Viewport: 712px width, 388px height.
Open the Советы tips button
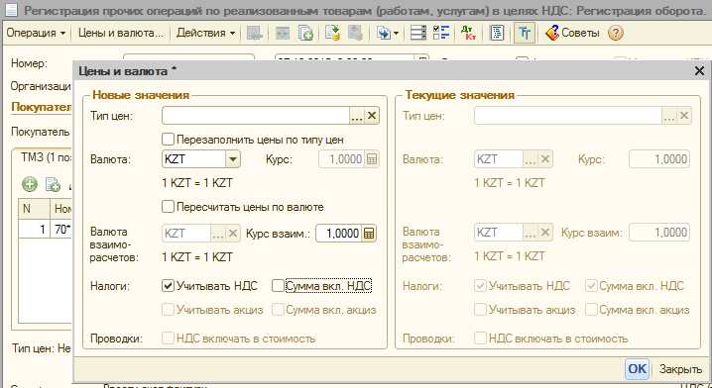click(572, 33)
